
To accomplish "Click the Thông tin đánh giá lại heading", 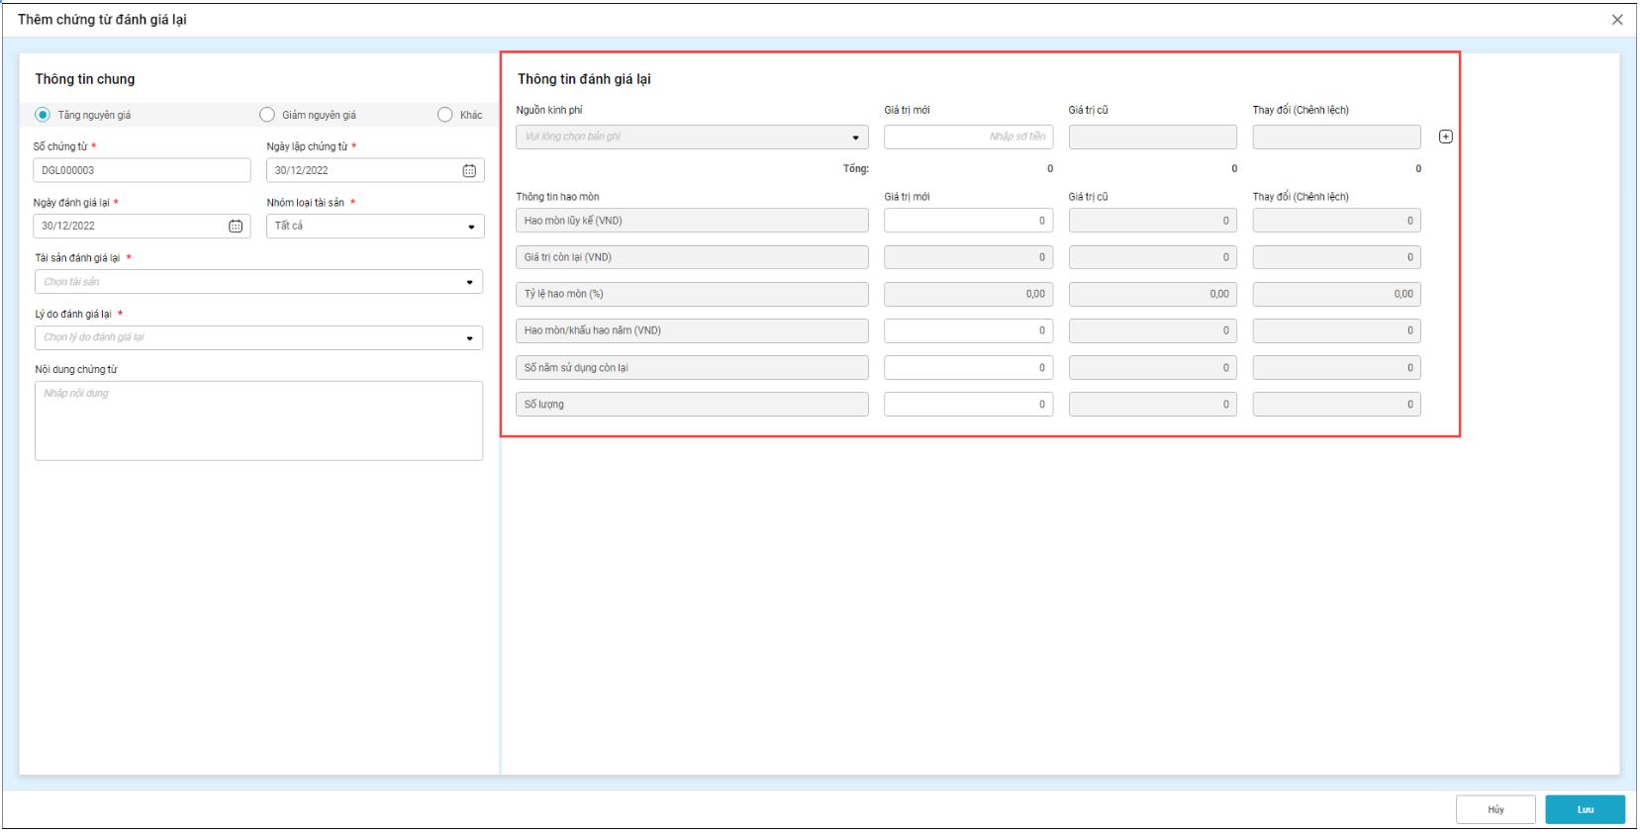I will tap(584, 79).
